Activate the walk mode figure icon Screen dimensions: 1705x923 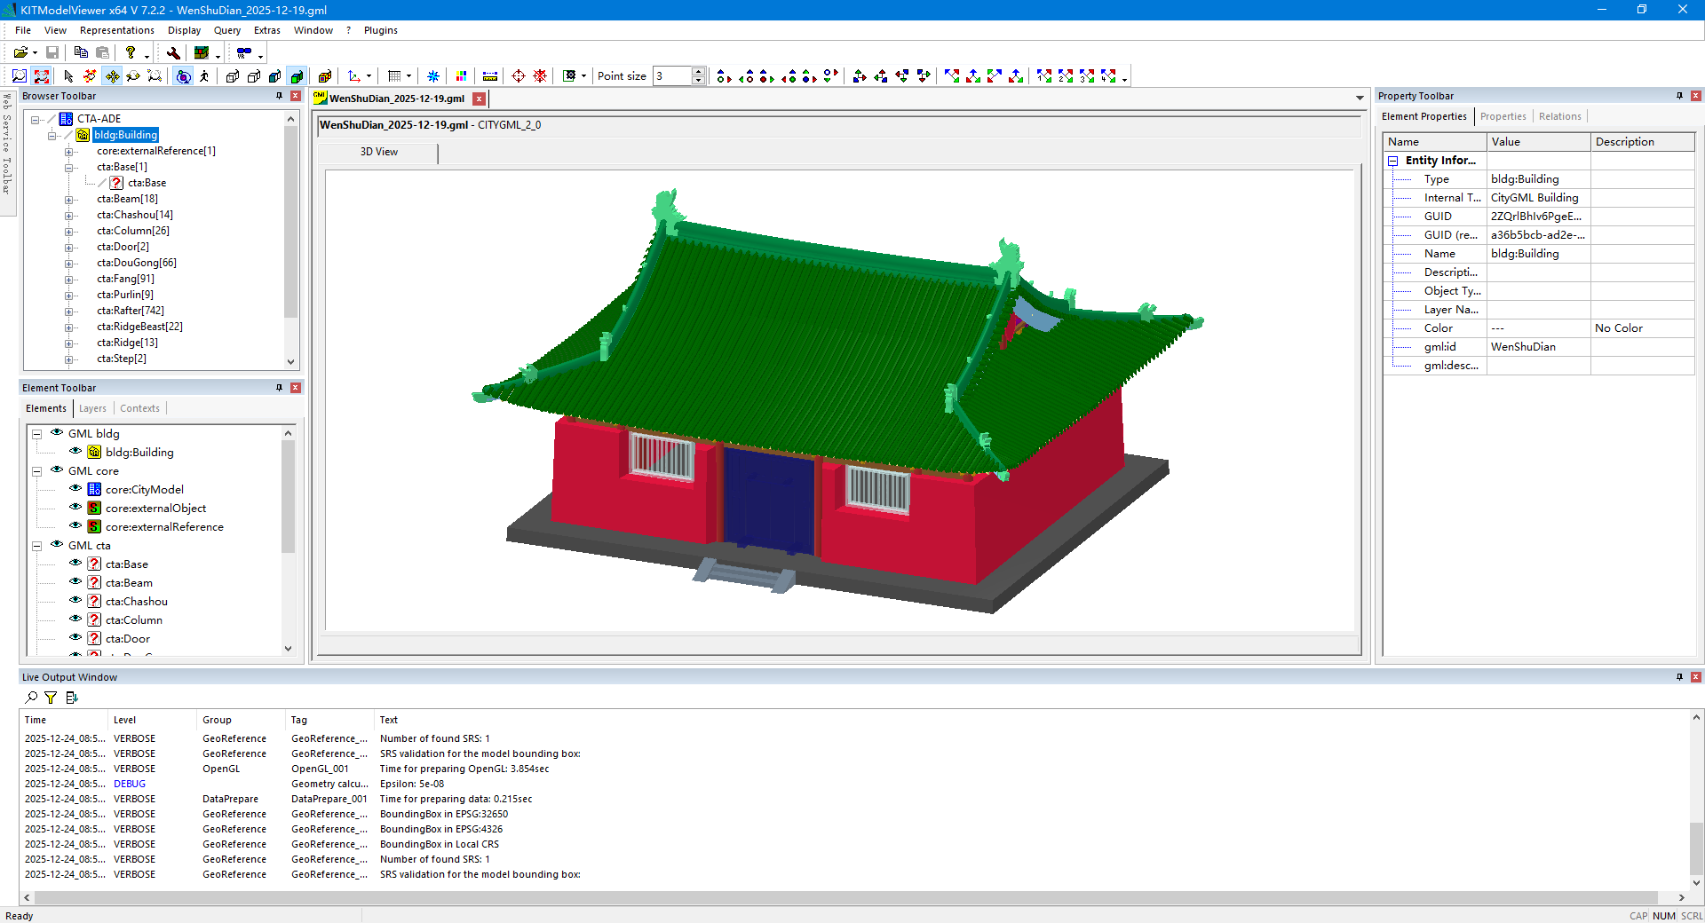pos(204,76)
